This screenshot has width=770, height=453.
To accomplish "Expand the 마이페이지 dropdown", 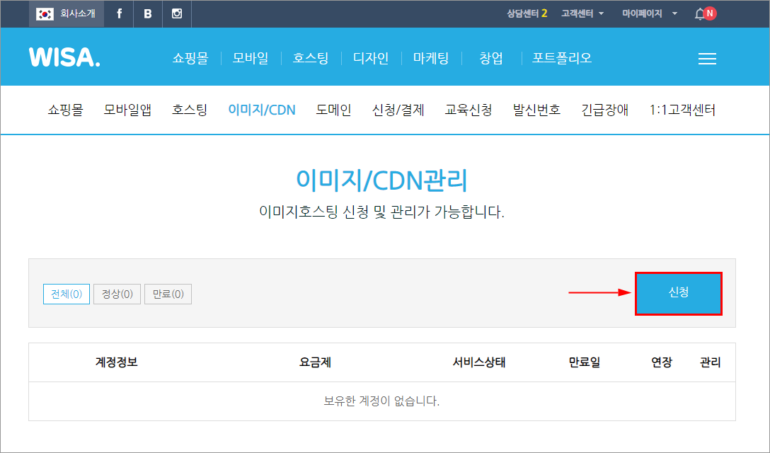I will [x=650, y=13].
